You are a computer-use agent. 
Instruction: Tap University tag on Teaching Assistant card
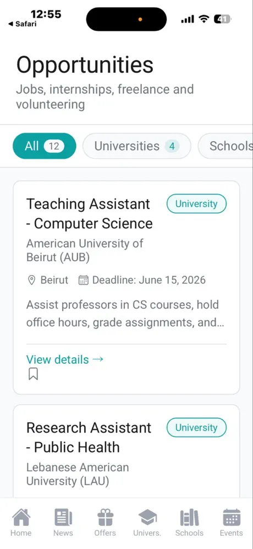pyautogui.click(x=196, y=204)
